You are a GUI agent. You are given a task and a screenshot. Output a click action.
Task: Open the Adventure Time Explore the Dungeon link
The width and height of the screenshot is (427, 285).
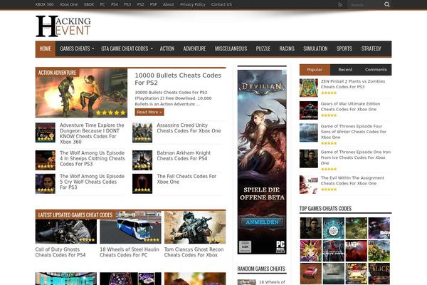(x=92, y=133)
